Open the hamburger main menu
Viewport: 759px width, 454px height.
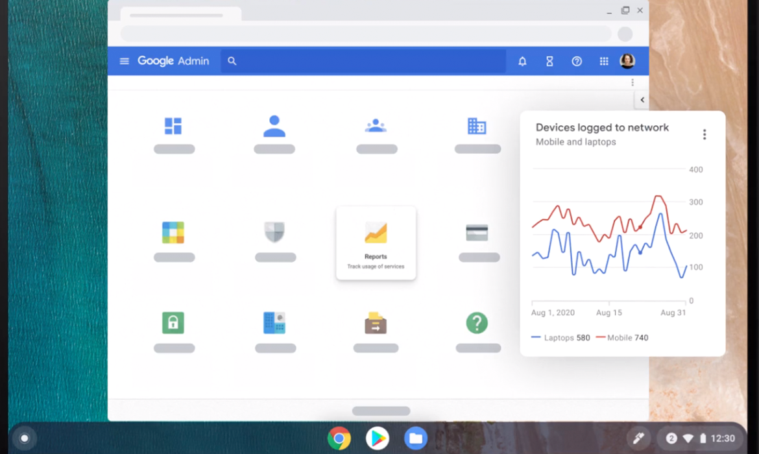[x=125, y=61]
